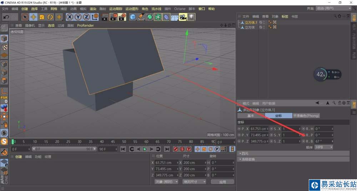
Task: Select the Rotate tool in toolbar
Action: pos(50,17)
